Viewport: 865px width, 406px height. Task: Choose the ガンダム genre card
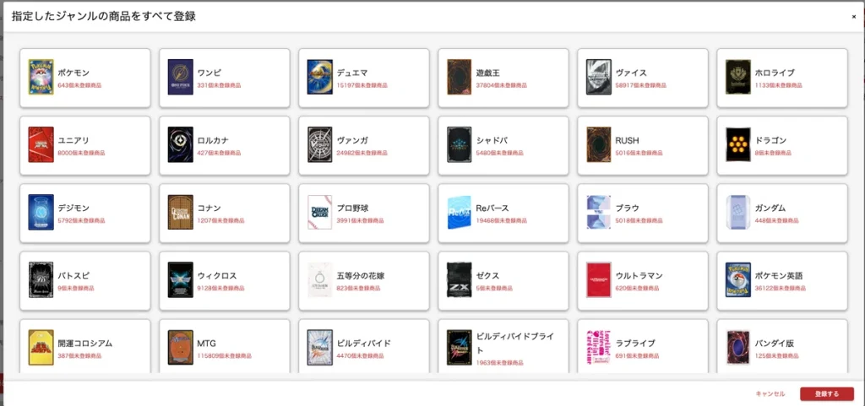(781, 213)
